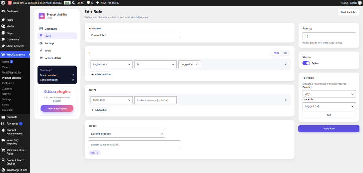The height and width of the screenshot is (173, 363).
Task: Open WooCommerce Orders submenu
Action: point(6,67)
